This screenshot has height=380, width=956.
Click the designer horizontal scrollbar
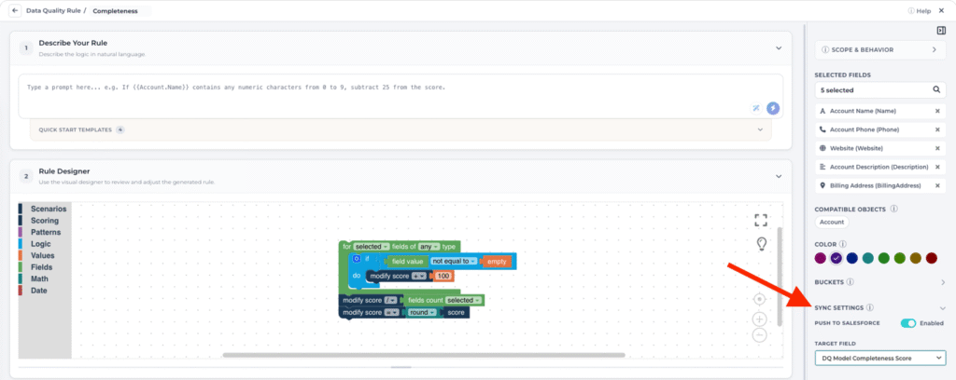pos(424,355)
